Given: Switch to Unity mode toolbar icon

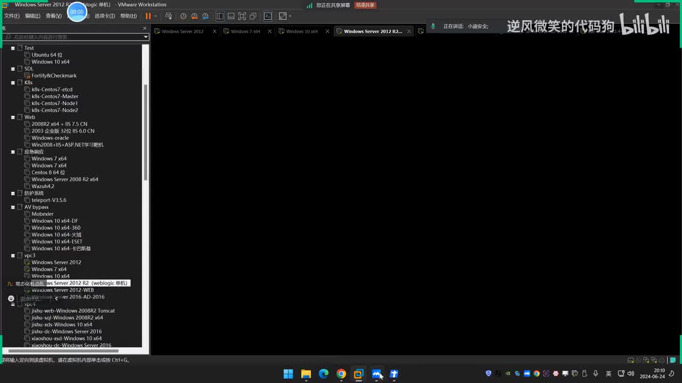Looking at the screenshot, I should (x=253, y=16).
